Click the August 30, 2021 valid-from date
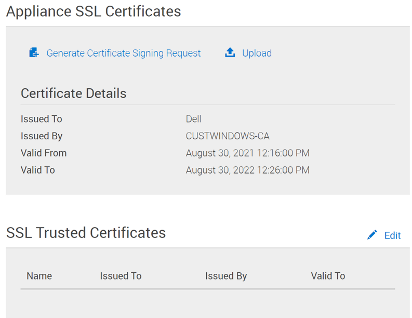This screenshot has width=412, height=318. click(247, 153)
